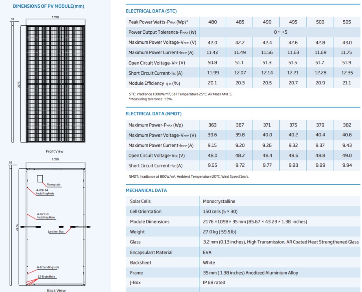Click the 'Backsheet' row label
The image size is (362, 292).
(141, 262)
